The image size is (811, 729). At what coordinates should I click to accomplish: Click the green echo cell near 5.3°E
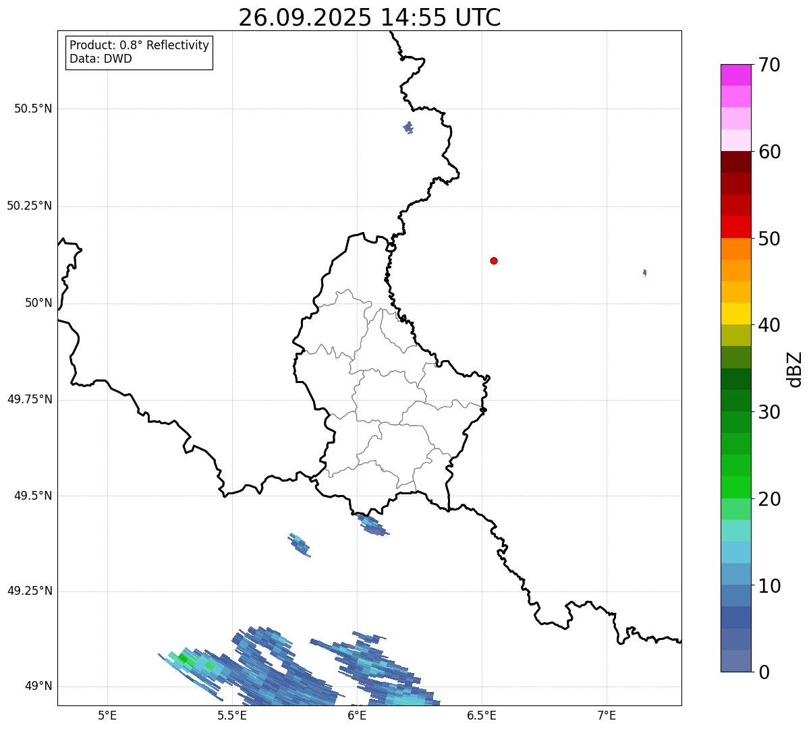[184, 658]
